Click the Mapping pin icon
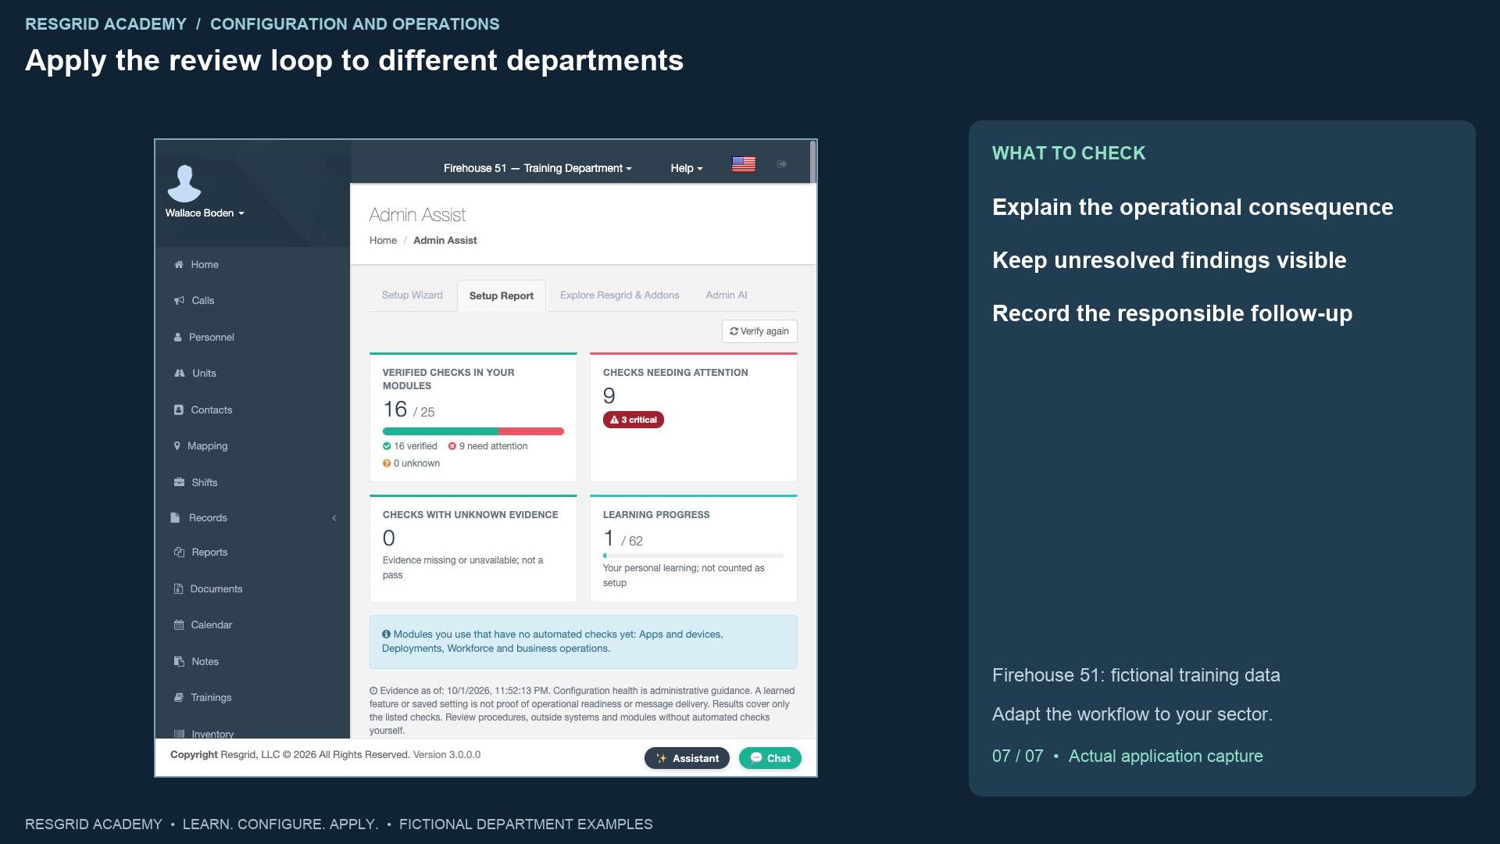Viewport: 1500px width, 844px height. [177, 446]
